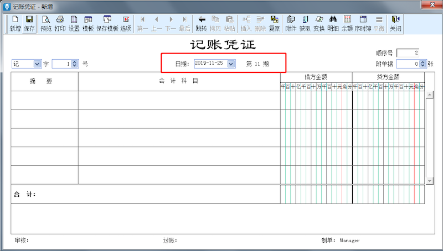Click the 复原 restore icon
The height and width of the screenshot is (251, 443).
pyautogui.click(x=274, y=24)
